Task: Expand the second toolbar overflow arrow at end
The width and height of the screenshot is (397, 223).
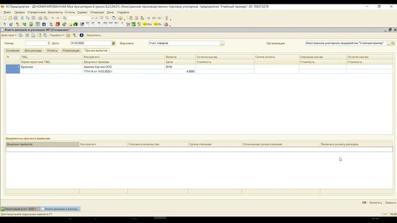Action: coord(170,25)
